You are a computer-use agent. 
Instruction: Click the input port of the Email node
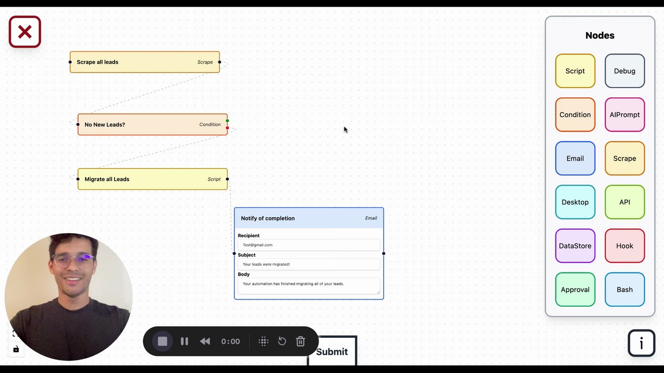[234, 253]
